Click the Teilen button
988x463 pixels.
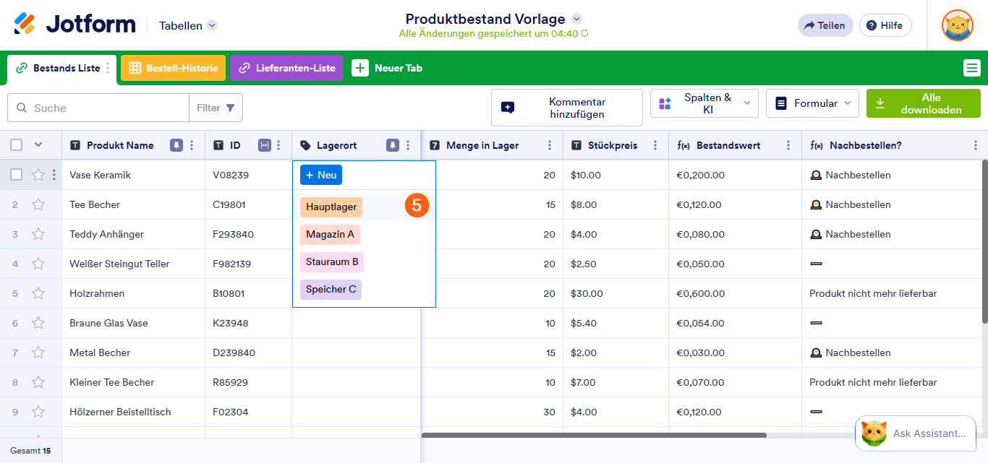coord(825,25)
